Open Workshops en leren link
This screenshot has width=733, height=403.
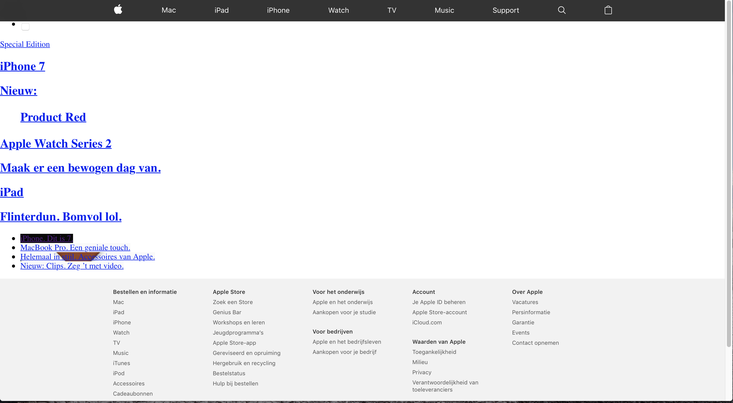click(x=239, y=323)
